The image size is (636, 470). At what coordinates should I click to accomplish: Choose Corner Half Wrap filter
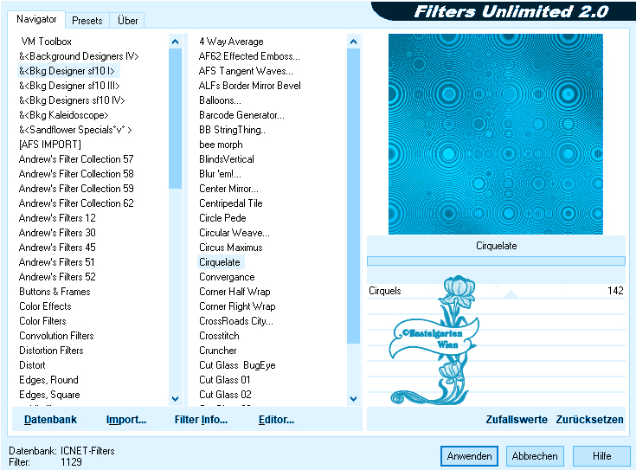[x=234, y=292]
